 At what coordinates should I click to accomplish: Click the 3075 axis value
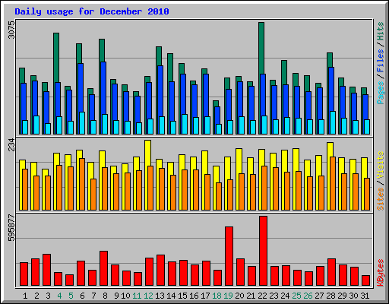pos(11,30)
